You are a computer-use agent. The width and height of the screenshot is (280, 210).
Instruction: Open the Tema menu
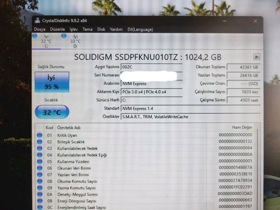pos(87,30)
